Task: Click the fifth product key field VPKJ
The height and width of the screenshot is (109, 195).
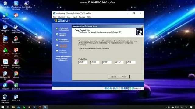Action: click(131, 62)
